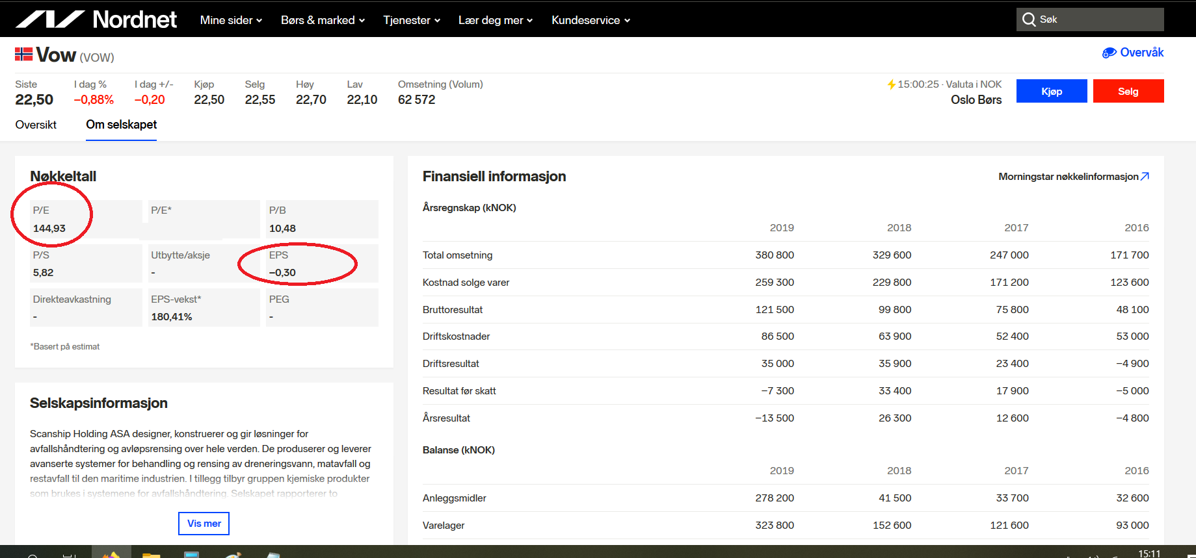Open the Kundeservice dropdown
This screenshot has height=558, width=1196.
point(591,20)
